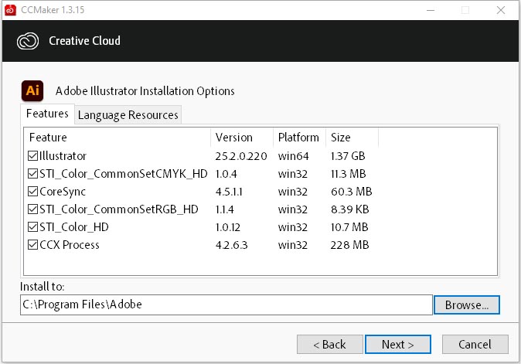
Task: Click the win64 platform cell
Action: coord(294,156)
